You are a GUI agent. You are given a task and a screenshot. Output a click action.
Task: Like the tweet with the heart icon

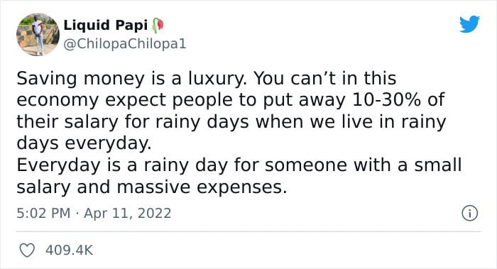27,251
